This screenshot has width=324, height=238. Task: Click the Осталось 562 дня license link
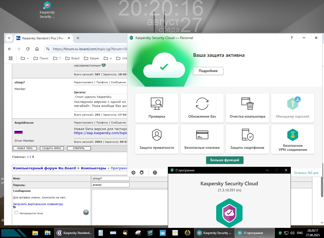(306, 173)
